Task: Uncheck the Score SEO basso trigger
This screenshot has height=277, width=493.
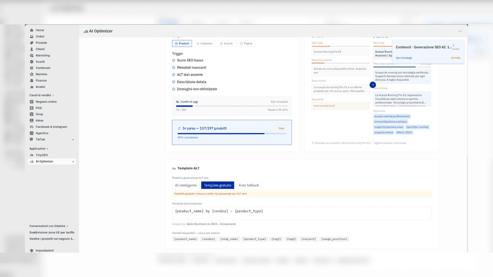Action: click(173, 60)
